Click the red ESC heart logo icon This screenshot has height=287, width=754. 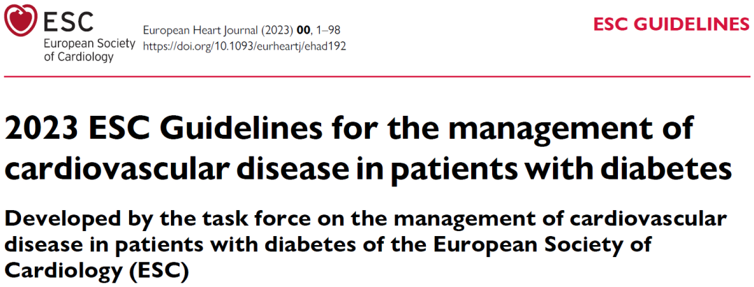pos(21,20)
